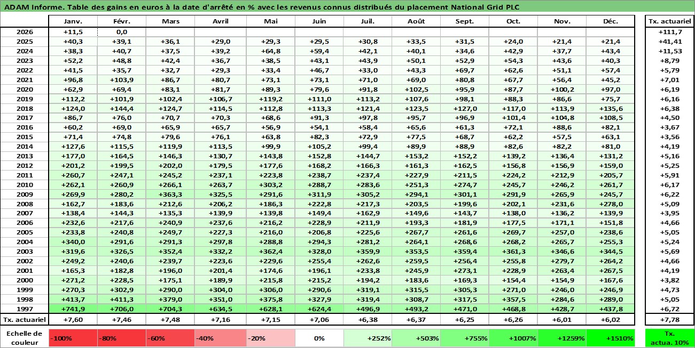This screenshot has width=695, height=348.
Task: Click the +252% light green scale swatch
Action: click(367, 338)
